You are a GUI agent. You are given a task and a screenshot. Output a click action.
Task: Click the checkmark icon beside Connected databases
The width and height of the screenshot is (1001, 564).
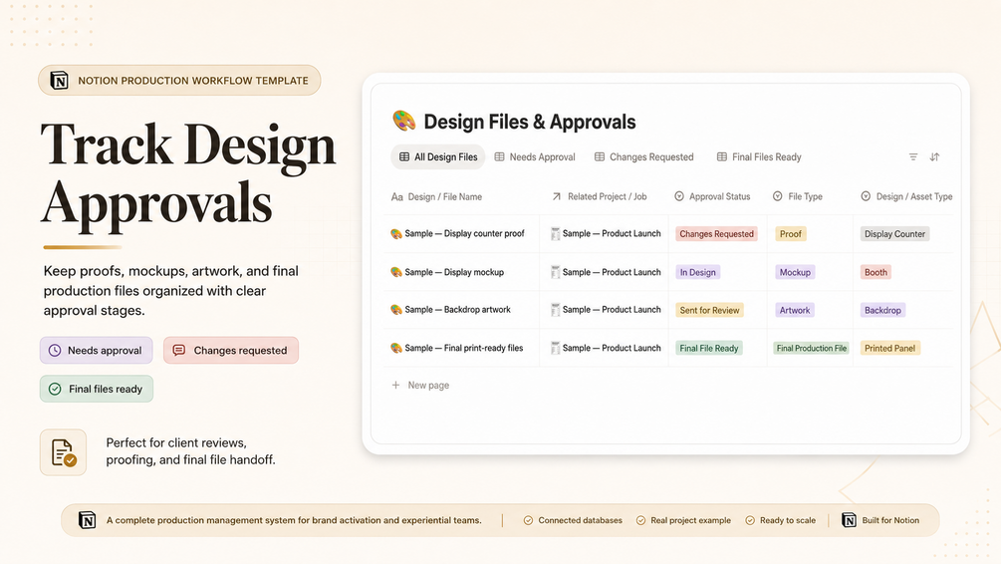[528, 520]
